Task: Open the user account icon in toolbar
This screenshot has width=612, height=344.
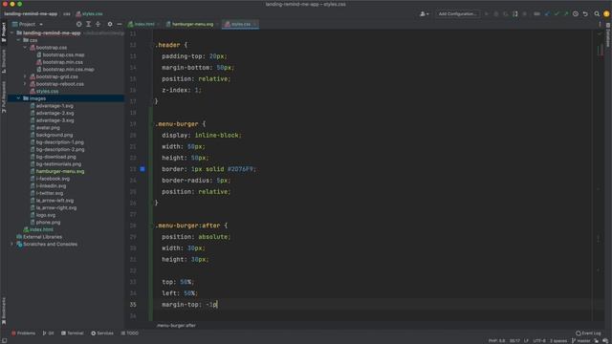Action: point(424,13)
